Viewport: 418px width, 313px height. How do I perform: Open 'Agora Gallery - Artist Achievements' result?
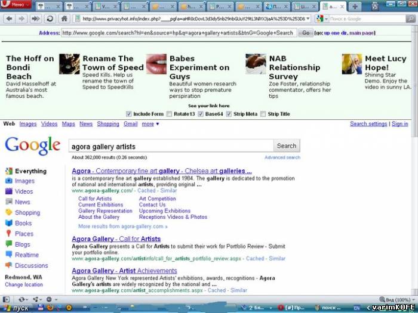click(x=124, y=271)
